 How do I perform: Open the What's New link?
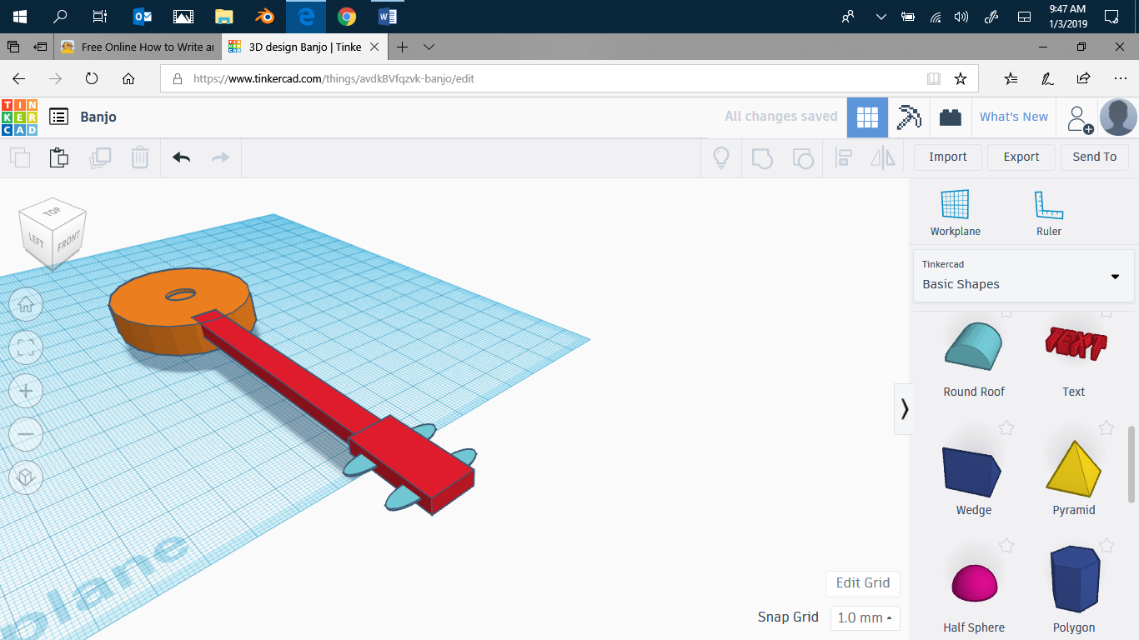[x=1014, y=117]
